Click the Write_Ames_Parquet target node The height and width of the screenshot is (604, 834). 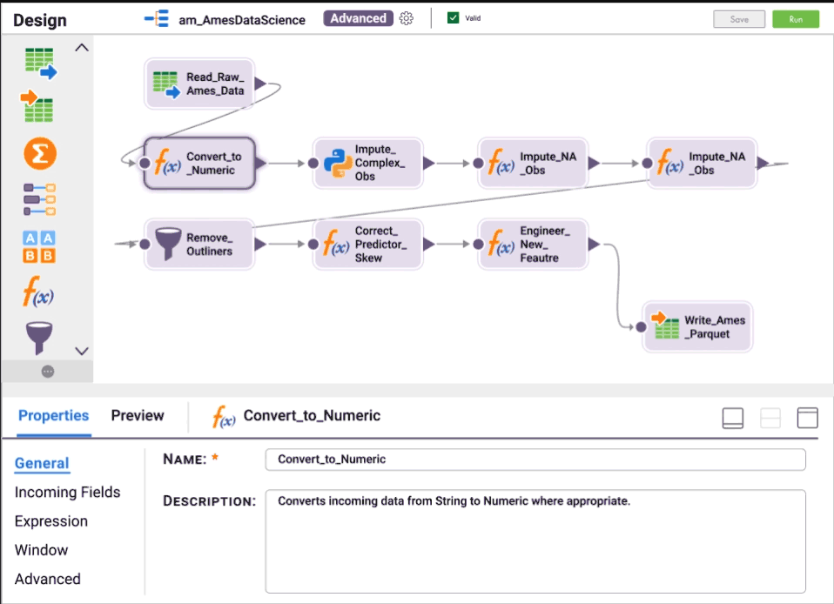click(697, 325)
